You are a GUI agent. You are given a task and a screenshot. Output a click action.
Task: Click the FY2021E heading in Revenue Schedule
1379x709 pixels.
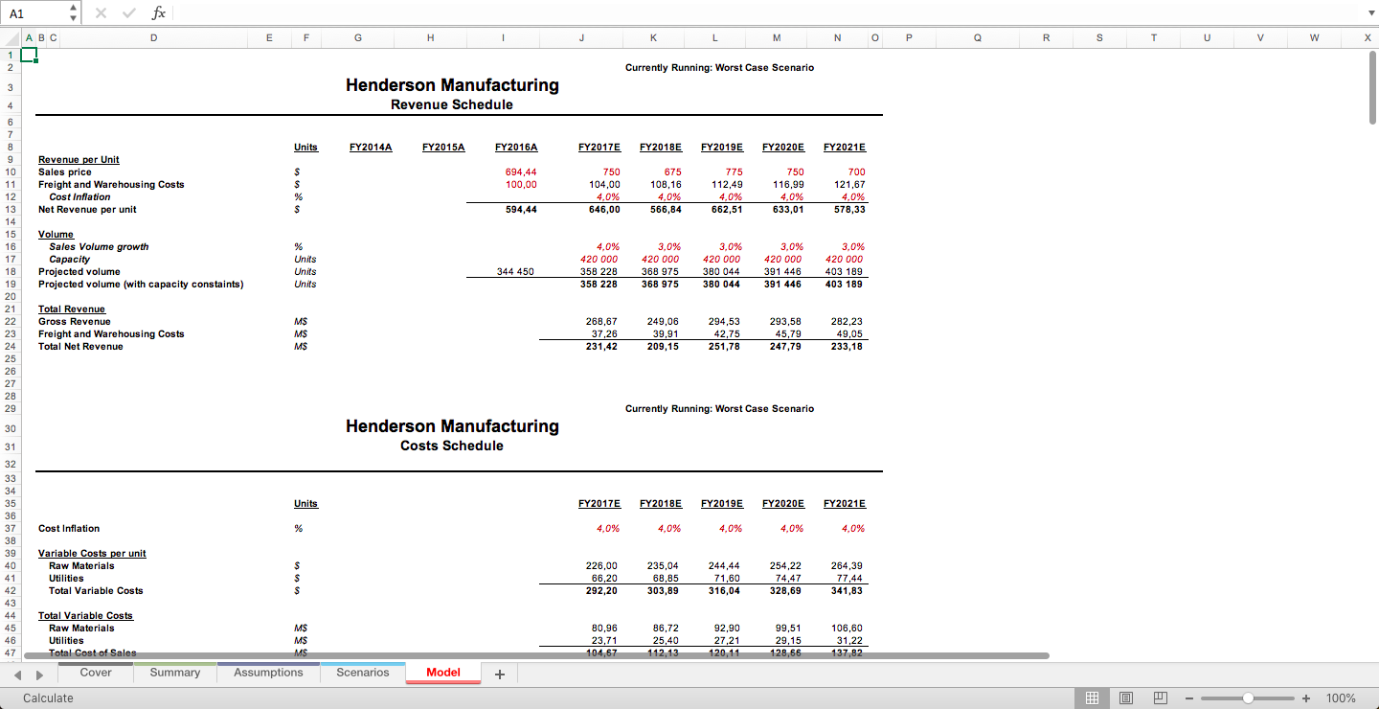click(845, 148)
